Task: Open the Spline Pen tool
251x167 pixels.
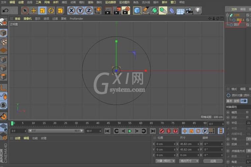Action: [x=146, y=11]
